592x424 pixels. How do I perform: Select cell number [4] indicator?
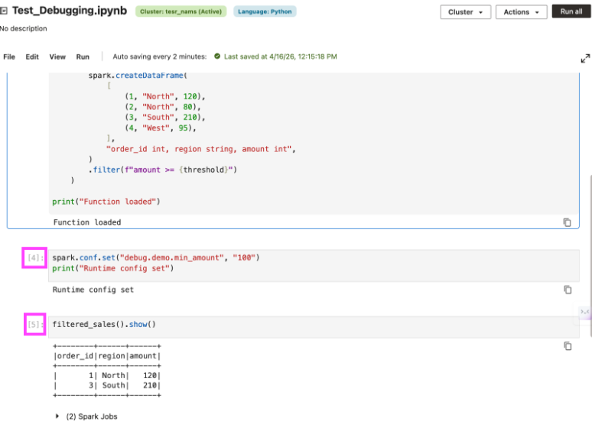(x=35, y=258)
